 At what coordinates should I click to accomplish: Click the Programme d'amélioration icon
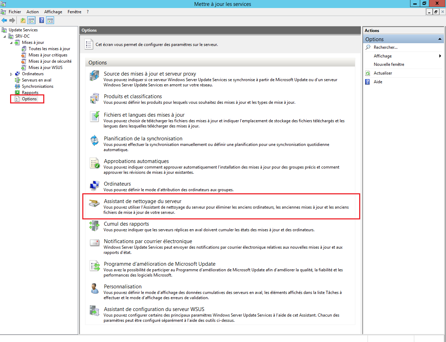(x=95, y=266)
